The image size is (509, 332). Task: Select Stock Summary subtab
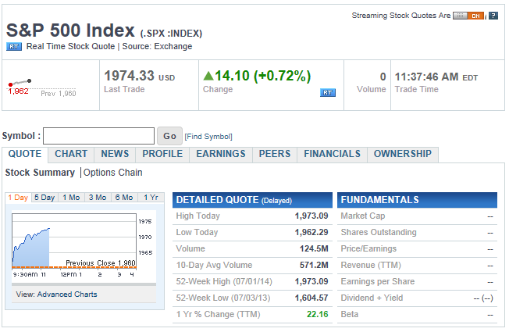40,173
